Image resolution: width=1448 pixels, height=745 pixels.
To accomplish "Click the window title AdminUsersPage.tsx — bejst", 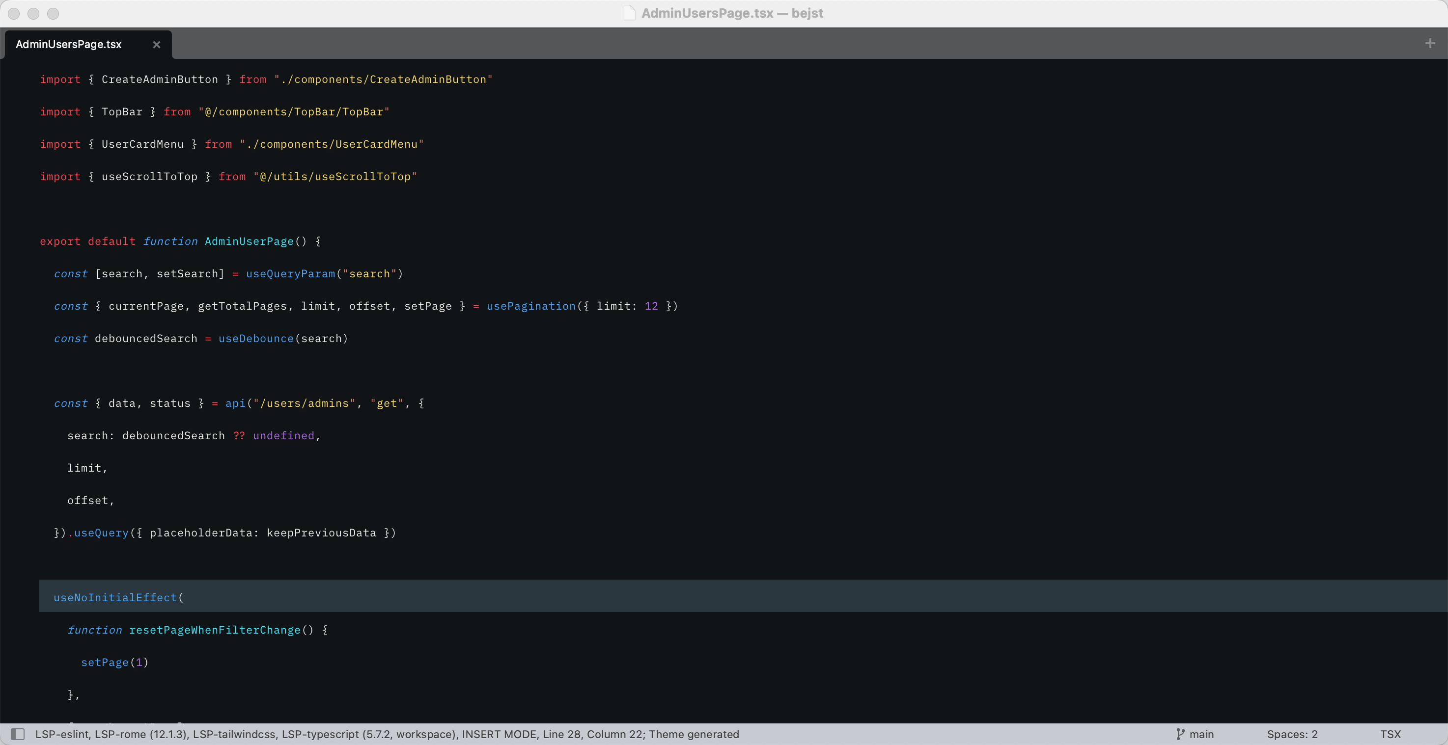I will pos(732,13).
